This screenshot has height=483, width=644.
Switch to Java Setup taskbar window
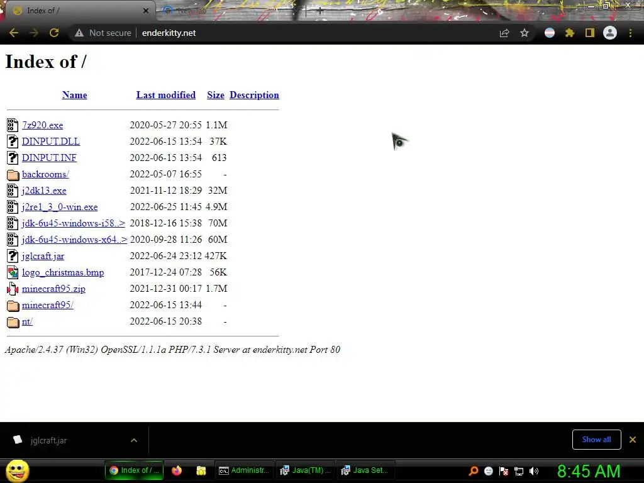pyautogui.click(x=365, y=470)
